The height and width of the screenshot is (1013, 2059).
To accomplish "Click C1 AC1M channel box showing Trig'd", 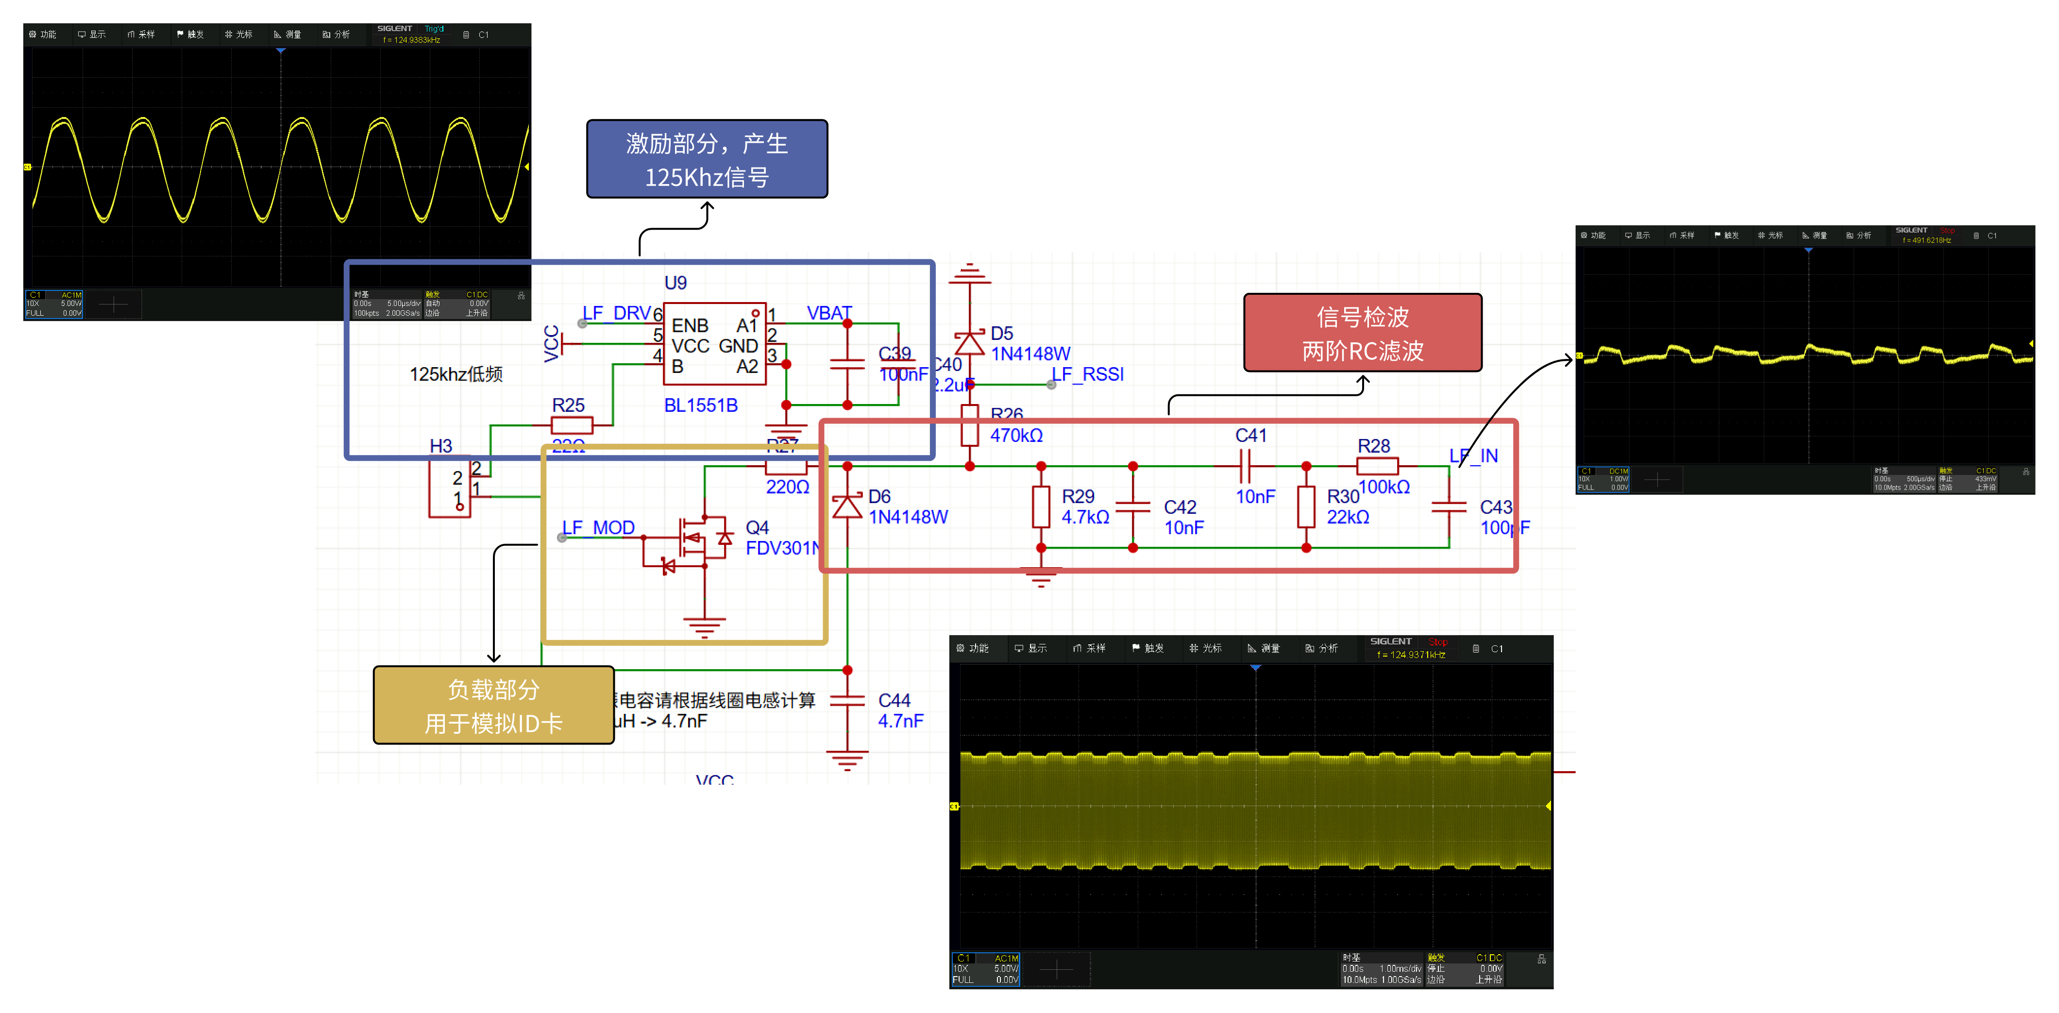I will coord(53,304).
